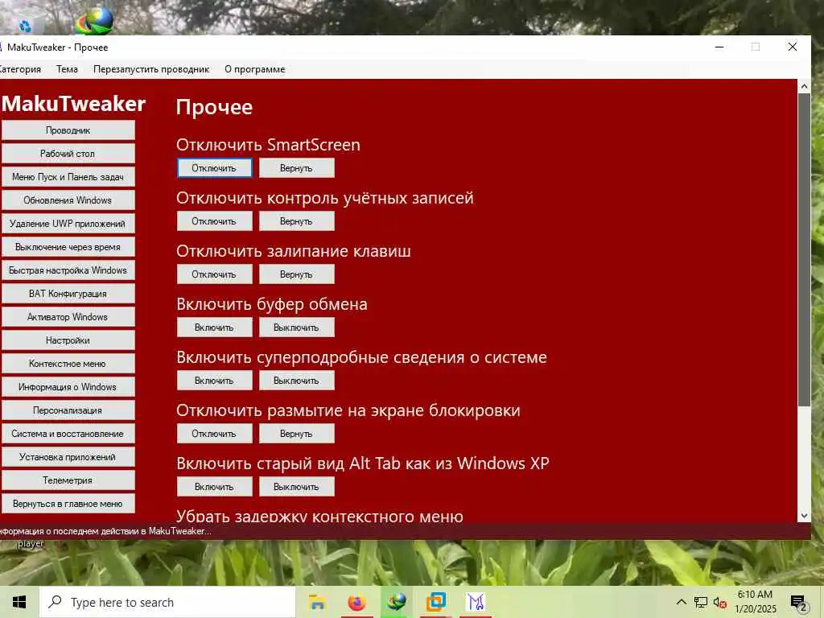Click Вернуть for контроль учётных записей
824x618 pixels.
coord(296,221)
